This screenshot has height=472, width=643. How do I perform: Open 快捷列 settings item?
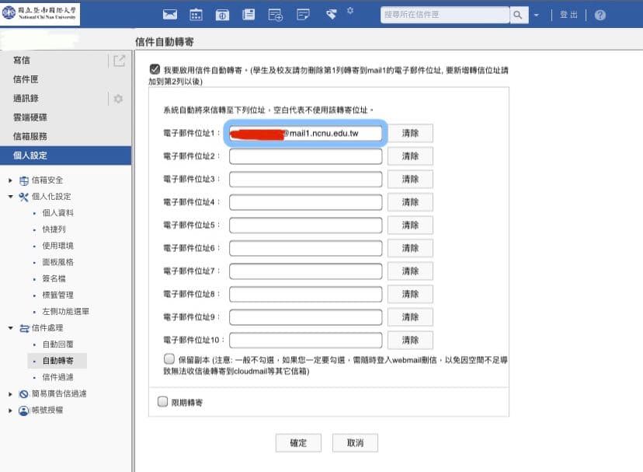(54, 229)
